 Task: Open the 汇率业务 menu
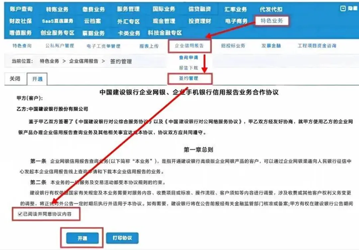[x=236, y=9]
